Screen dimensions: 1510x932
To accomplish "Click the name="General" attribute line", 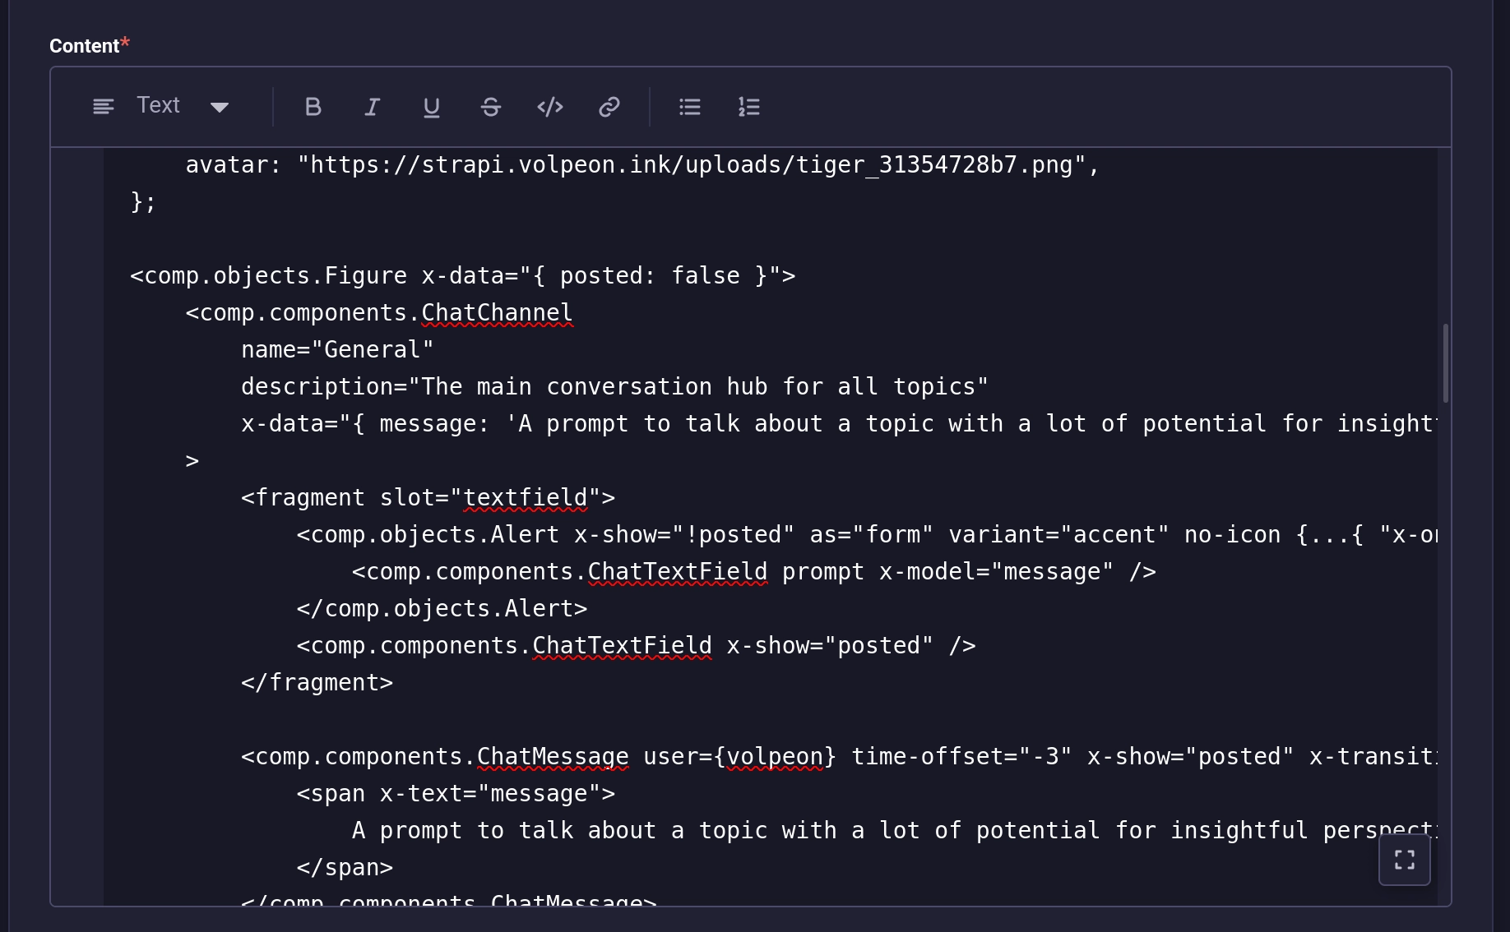I will [337, 350].
